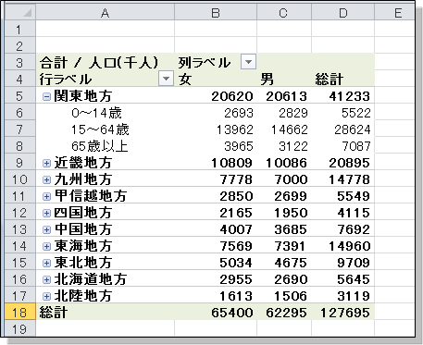Viewport: 423px width, 345px height.
Task: Open the 列ラベル filter dropdown
Action: pos(248,62)
